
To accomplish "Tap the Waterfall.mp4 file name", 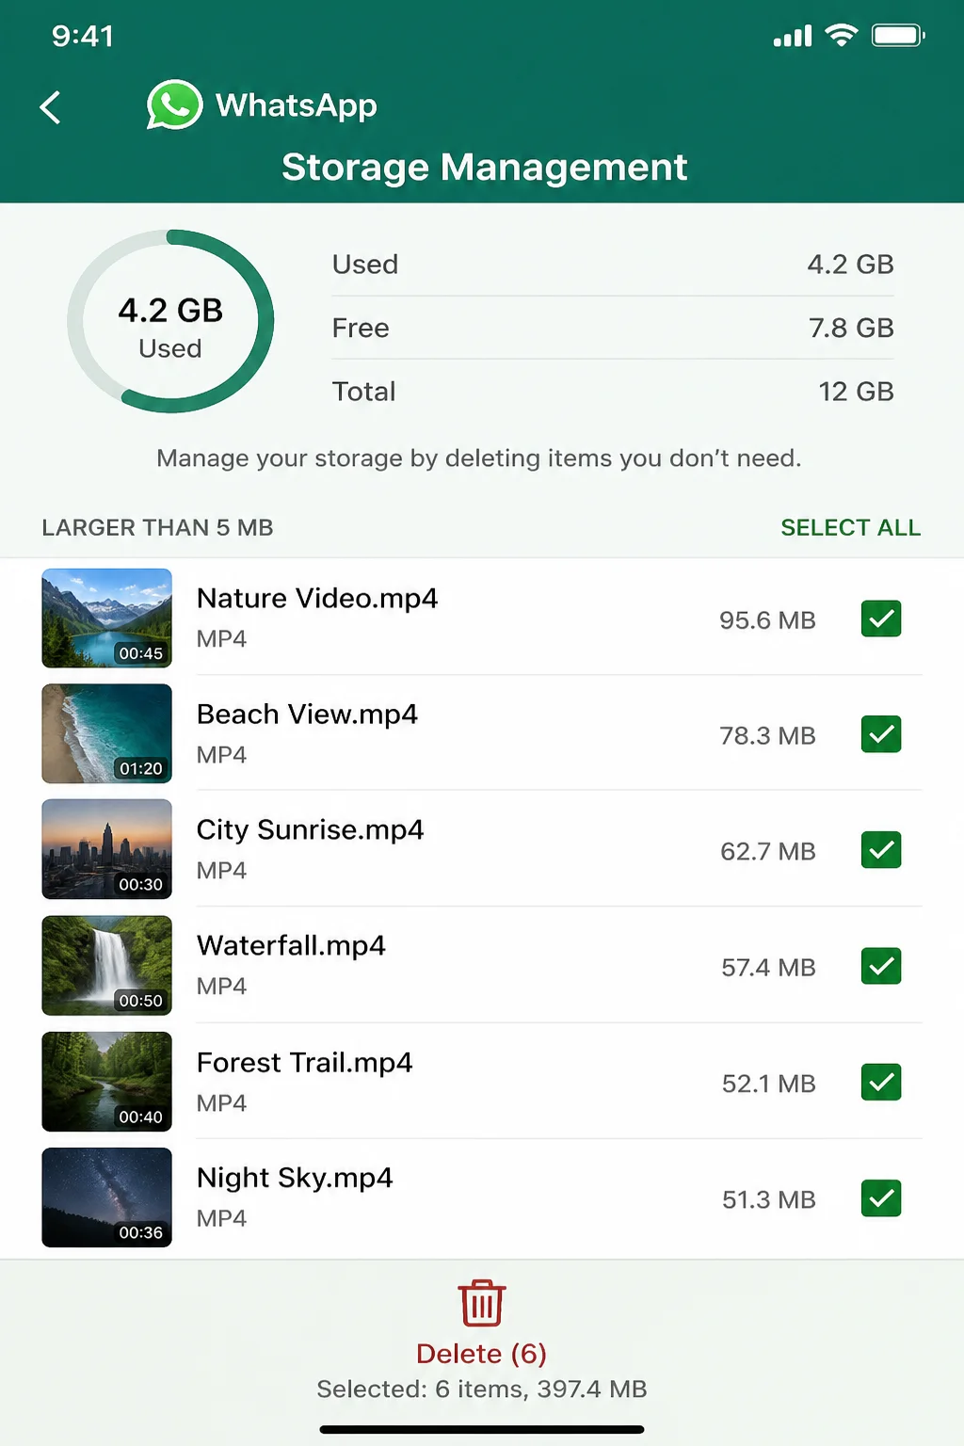I will [x=291, y=945].
